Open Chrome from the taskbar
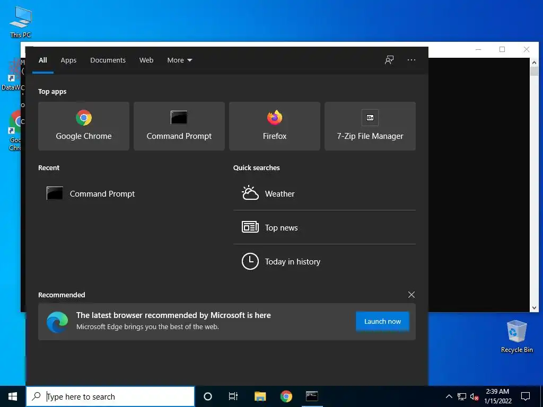 [x=286, y=396]
